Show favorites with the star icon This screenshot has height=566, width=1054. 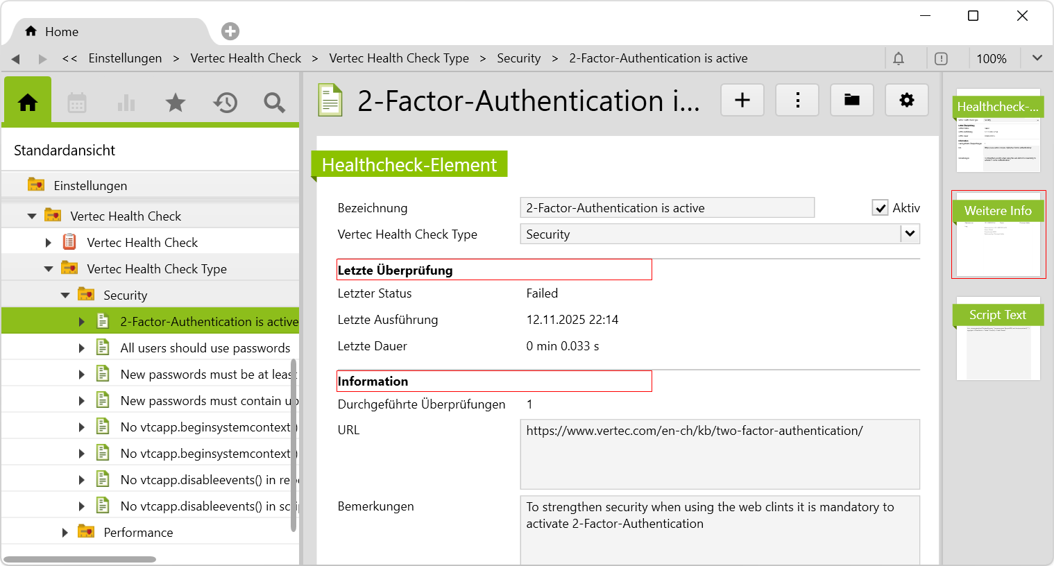pos(176,103)
